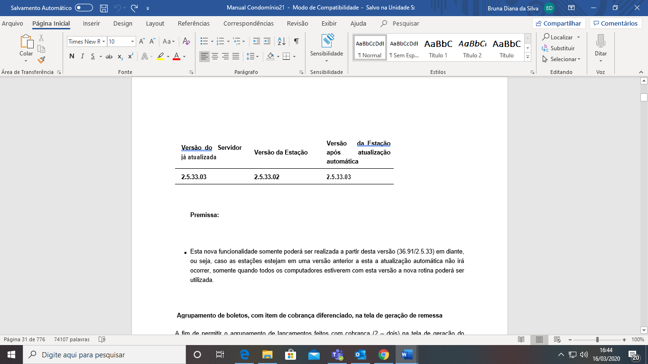Apply the Título 1 style

pos(438,47)
